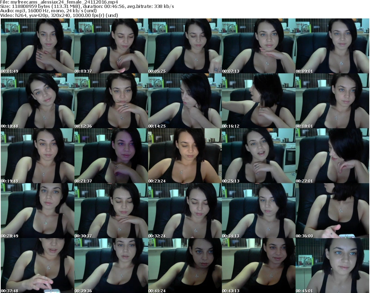Pick the frame stamped 00:25:13

259,156
